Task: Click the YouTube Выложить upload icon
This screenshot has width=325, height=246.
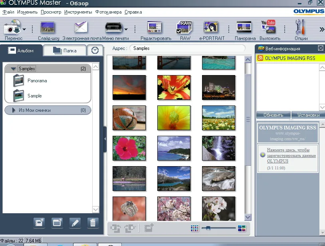Action: (268, 27)
